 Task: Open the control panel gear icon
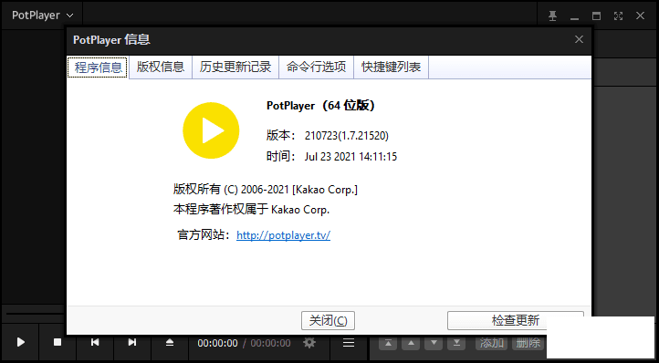[x=309, y=343]
